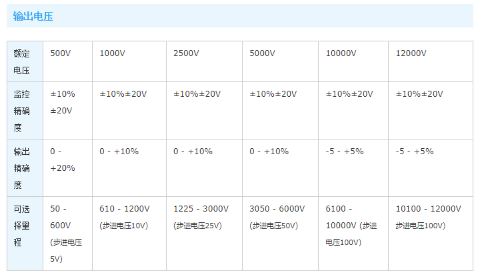Click the 输出电压 section heading
The height and width of the screenshot is (279, 488).
coord(32,16)
